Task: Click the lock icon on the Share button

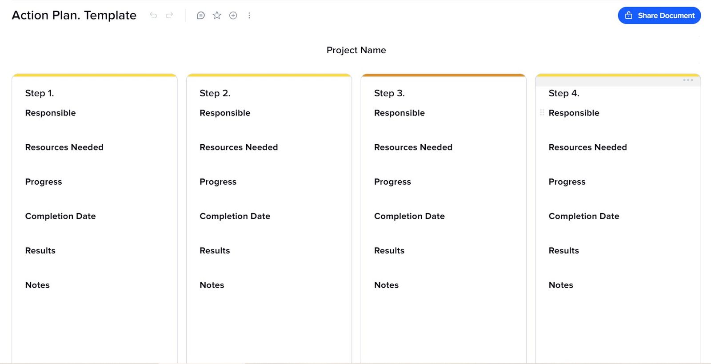Action: 628,15
